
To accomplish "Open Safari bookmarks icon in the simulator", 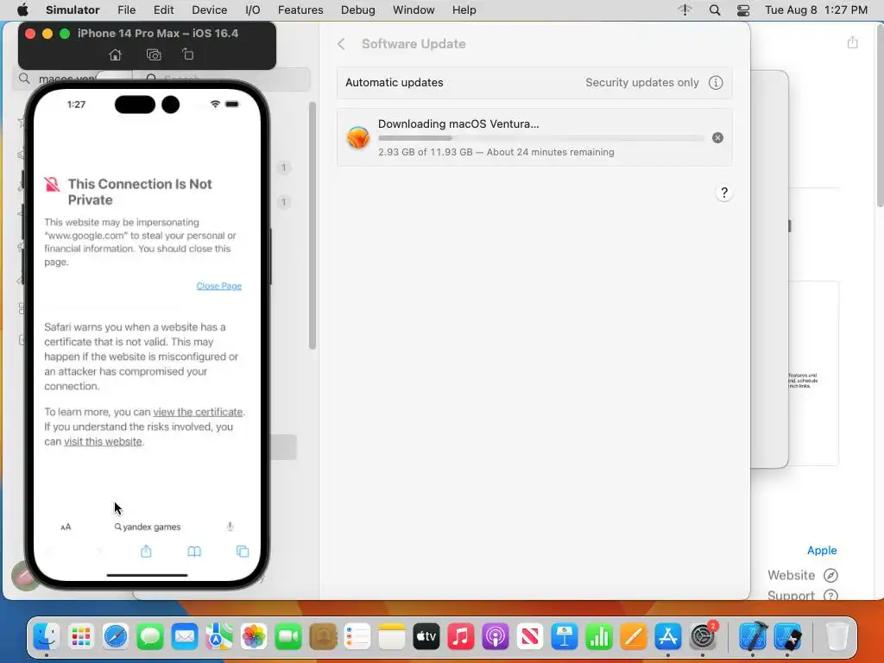I will click(x=194, y=552).
